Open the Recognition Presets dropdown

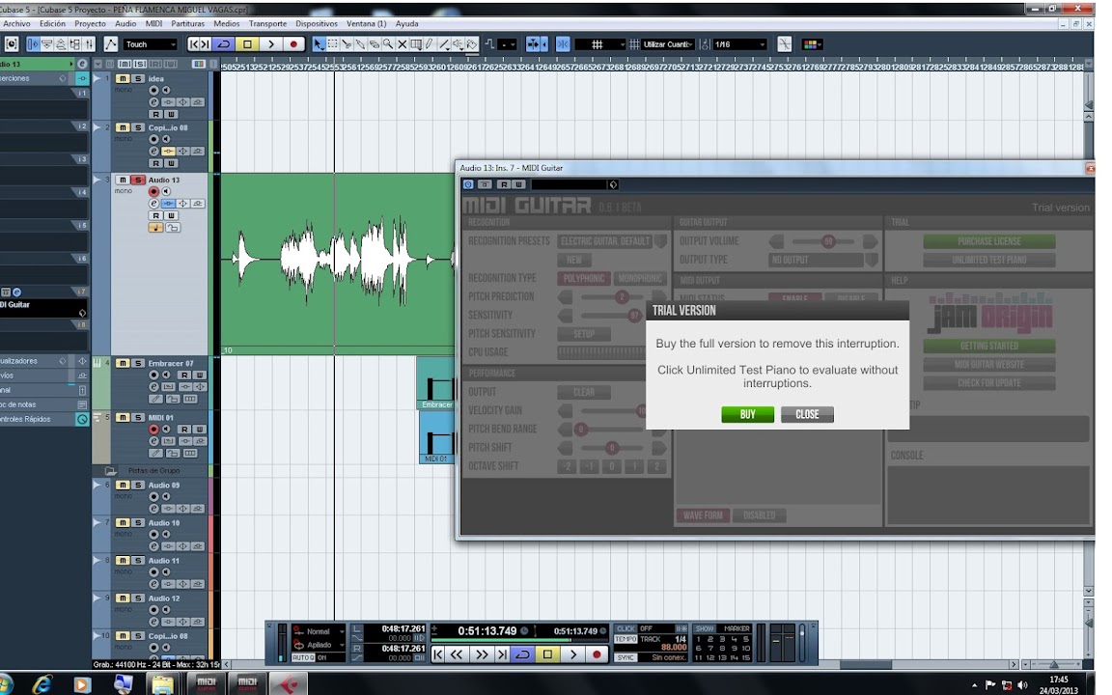point(611,241)
